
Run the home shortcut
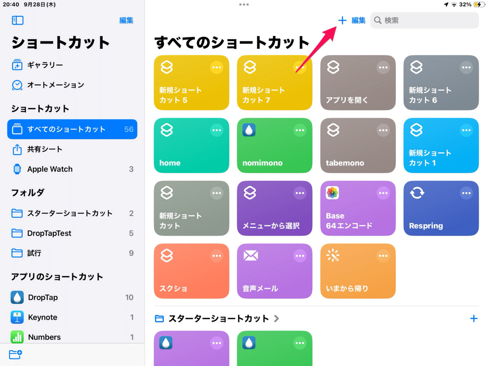click(192, 146)
